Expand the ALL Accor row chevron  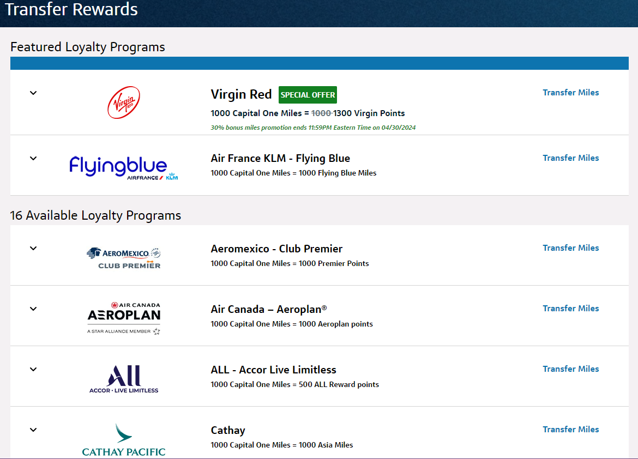(x=33, y=369)
